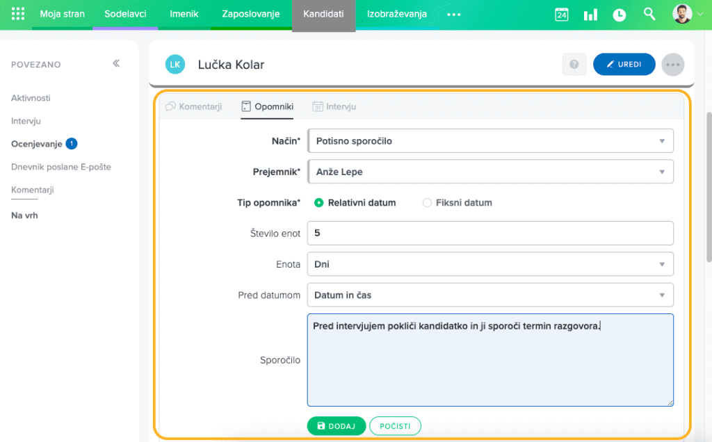Click the question mark help icon

click(574, 65)
